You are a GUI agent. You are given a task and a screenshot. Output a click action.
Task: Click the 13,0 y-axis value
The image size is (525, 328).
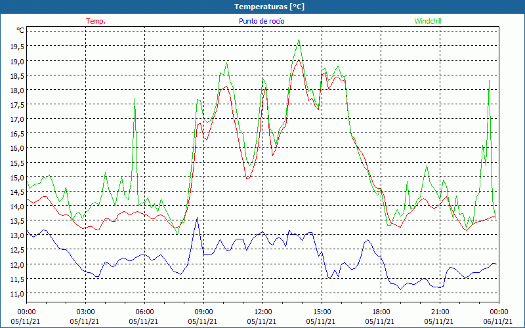click(18, 236)
